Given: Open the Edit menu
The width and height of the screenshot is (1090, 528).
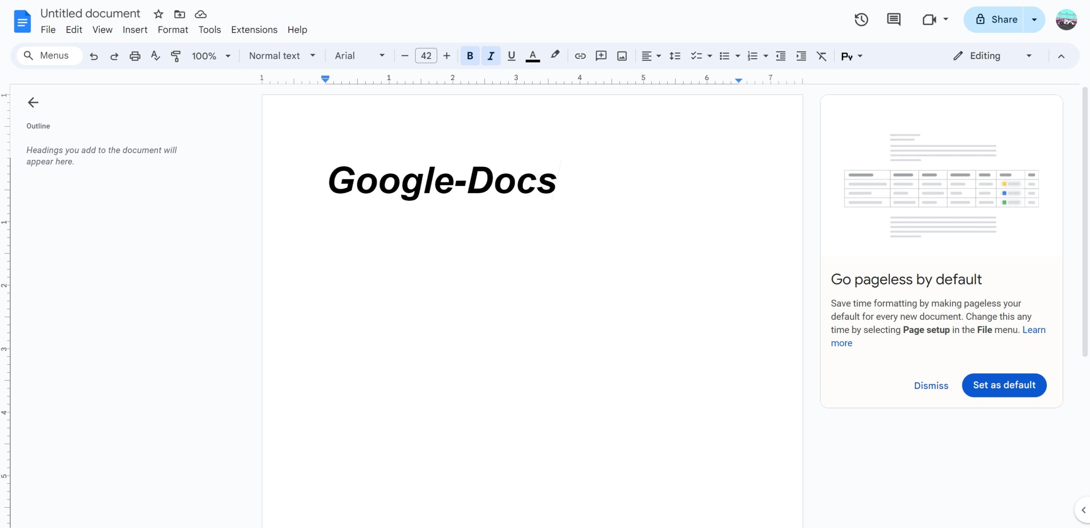Looking at the screenshot, I should [x=74, y=30].
